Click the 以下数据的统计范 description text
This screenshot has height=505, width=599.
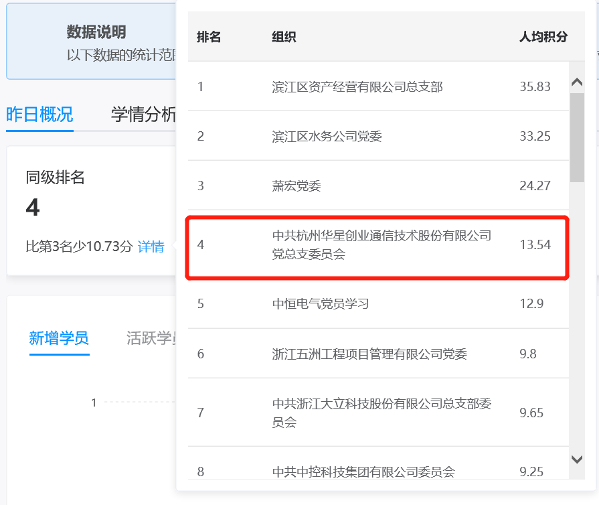[x=121, y=56]
